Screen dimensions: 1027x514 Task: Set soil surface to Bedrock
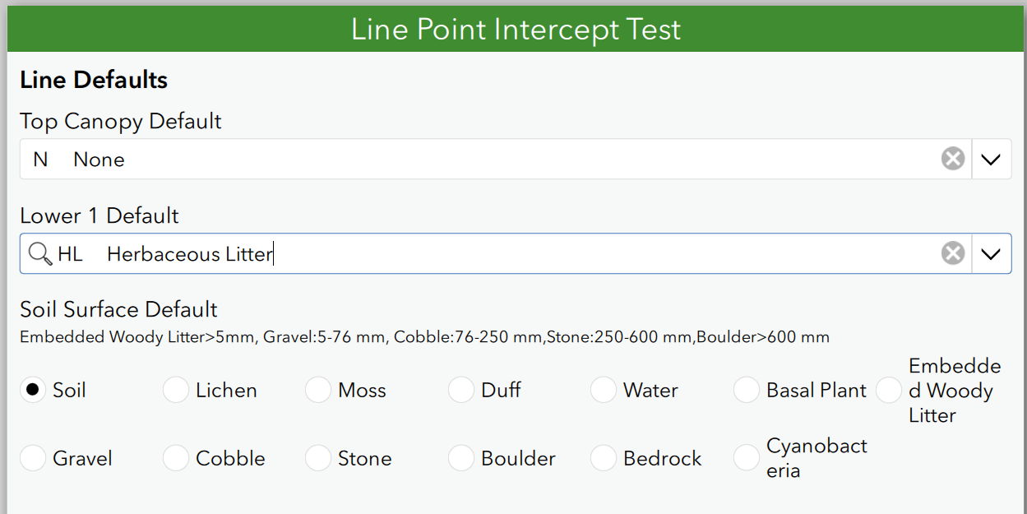click(604, 458)
